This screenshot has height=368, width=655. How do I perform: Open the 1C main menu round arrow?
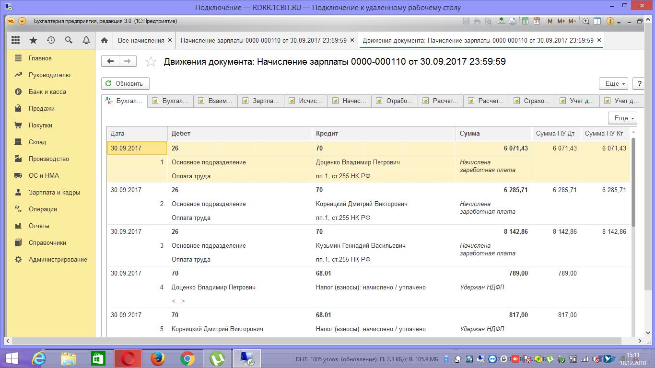22,21
